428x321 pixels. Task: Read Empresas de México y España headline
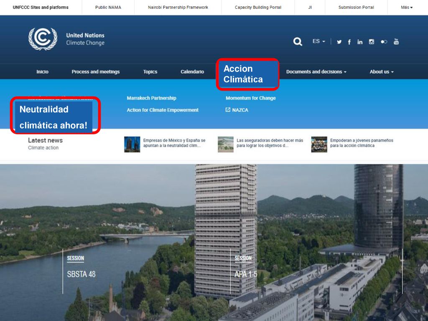[174, 143]
